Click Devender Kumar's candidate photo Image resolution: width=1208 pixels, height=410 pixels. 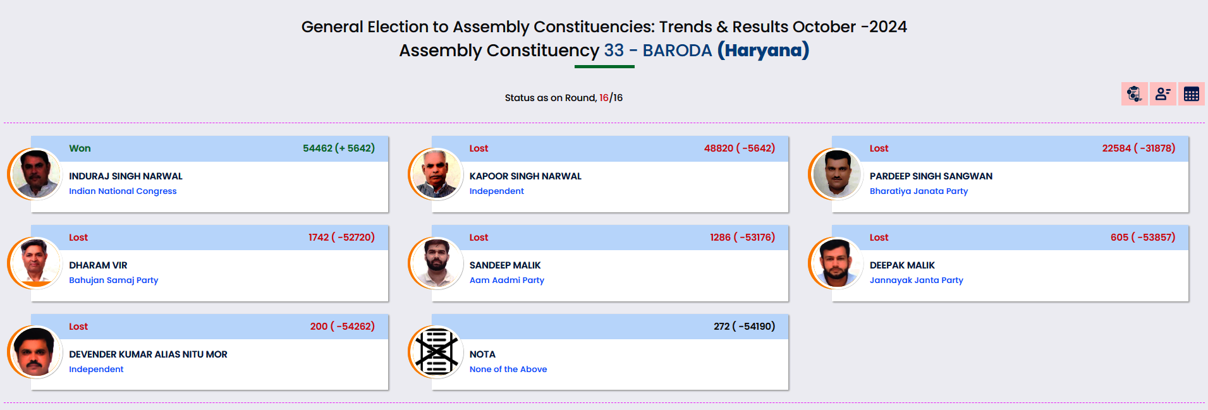[x=35, y=352]
